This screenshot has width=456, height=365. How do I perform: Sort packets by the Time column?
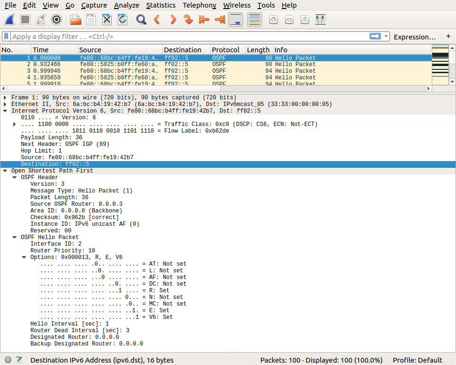[55, 50]
